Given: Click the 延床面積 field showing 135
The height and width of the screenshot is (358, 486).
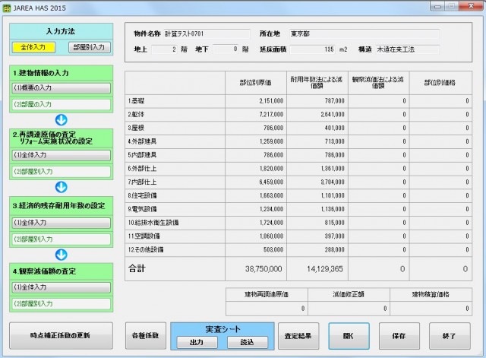Looking at the screenshot, I should [312, 49].
